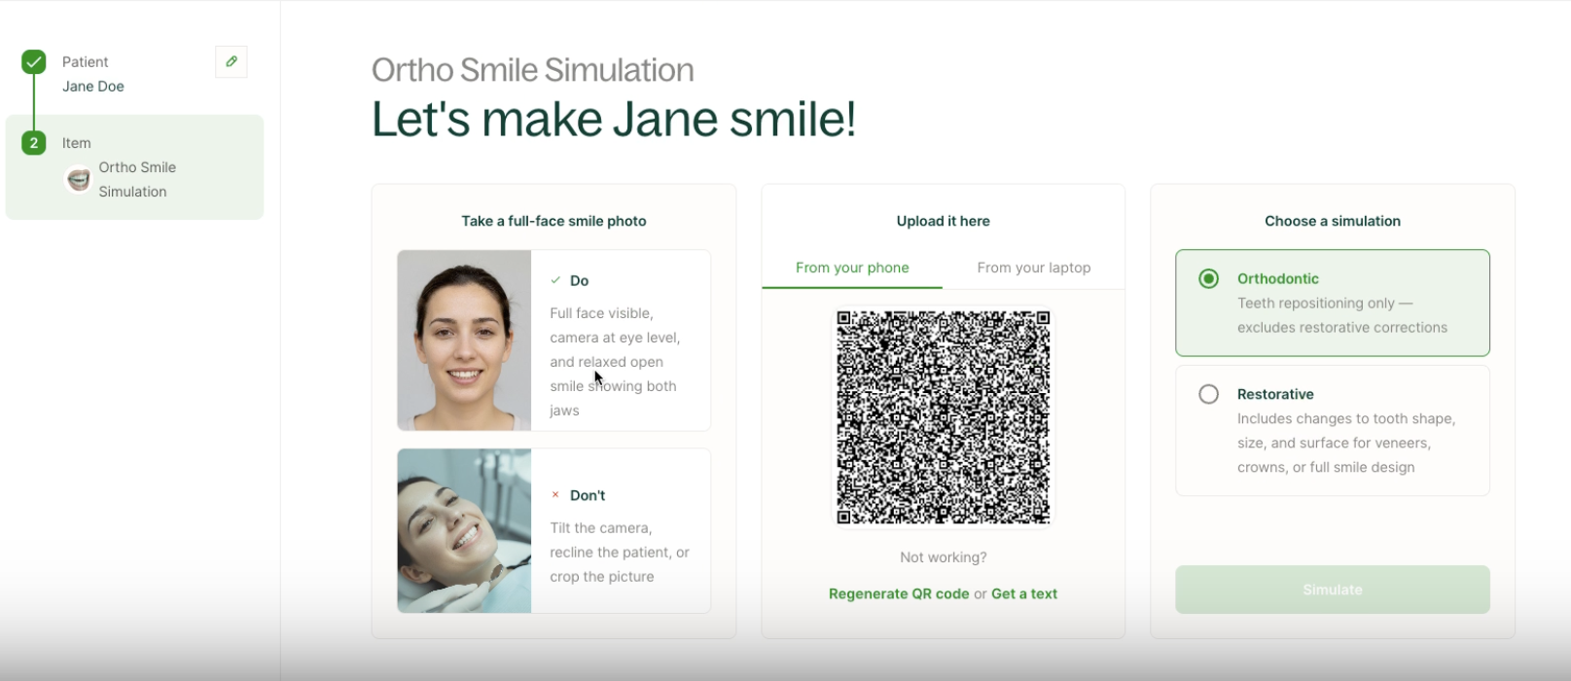Viewport: 1571px width, 681px height.
Task: Switch to the From your laptop tab
Action: point(1033,268)
